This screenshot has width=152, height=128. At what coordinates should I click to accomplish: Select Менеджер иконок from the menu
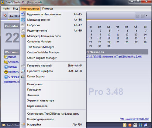click(56, 20)
